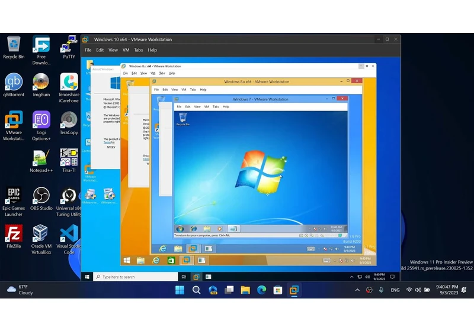Open Visual Studio Code desktop shortcut
The width and height of the screenshot is (474, 331).
coord(69,239)
